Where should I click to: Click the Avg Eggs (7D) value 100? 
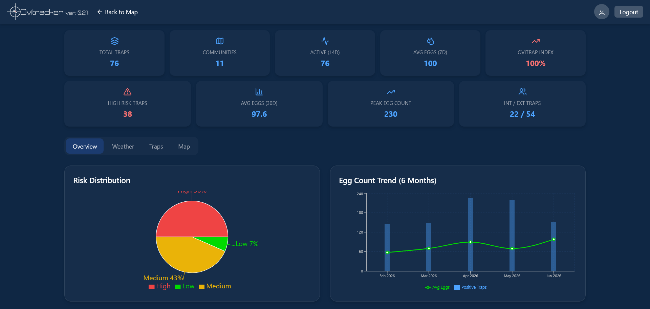[x=430, y=63]
